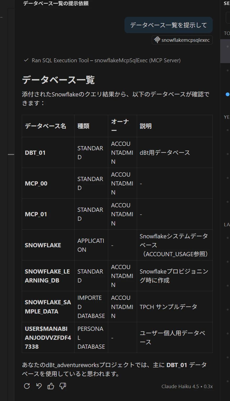The image size is (230, 401).
Task: Select the SNOWFLAKE_SAMPLE_DATA name cell
Action: pyautogui.click(x=48, y=307)
